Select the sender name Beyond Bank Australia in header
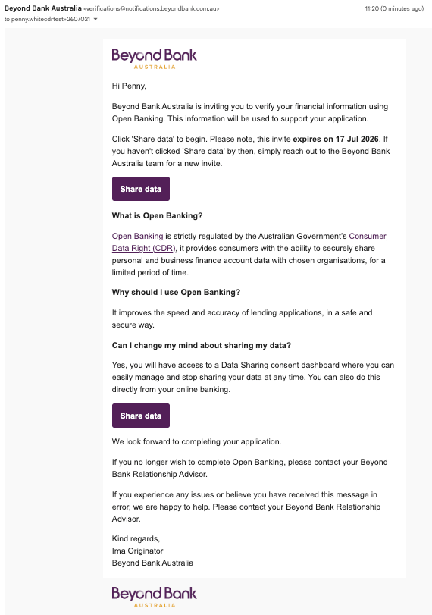The image size is (432, 615). click(43, 8)
